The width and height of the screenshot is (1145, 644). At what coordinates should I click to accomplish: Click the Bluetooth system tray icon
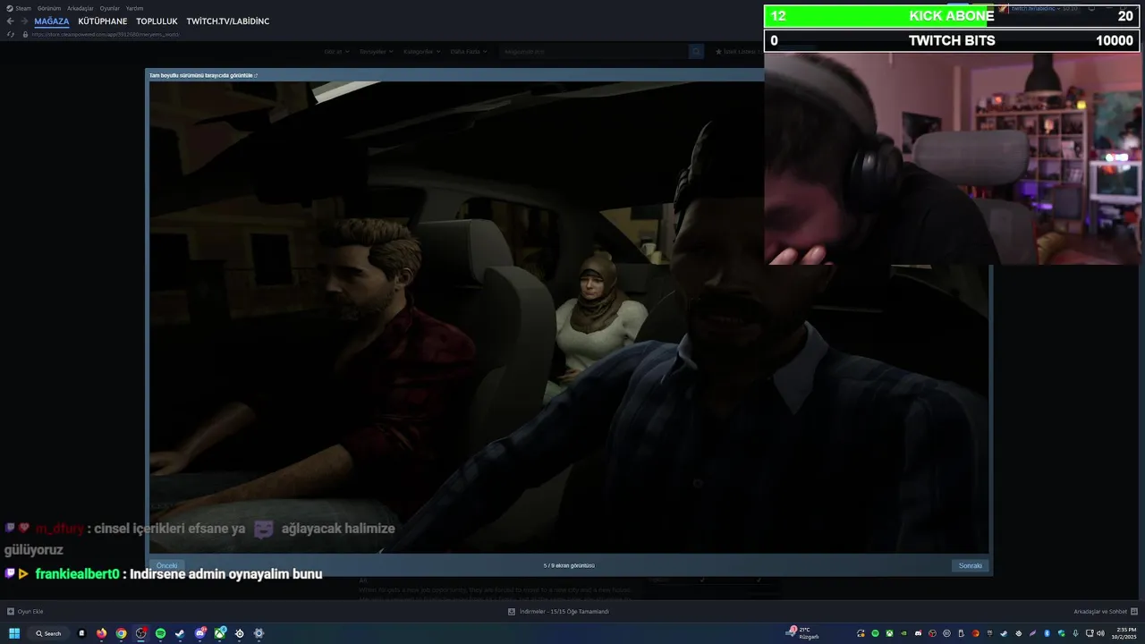click(1047, 633)
